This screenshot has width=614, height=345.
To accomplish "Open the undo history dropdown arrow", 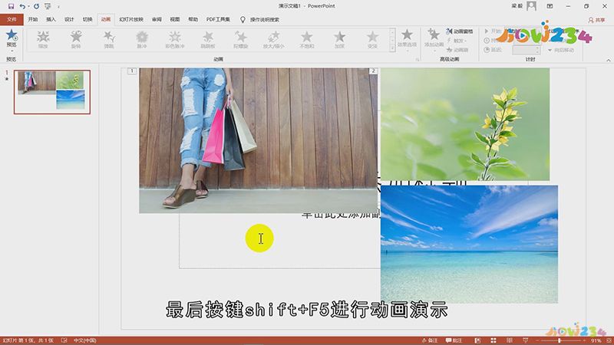I will coord(28,7).
